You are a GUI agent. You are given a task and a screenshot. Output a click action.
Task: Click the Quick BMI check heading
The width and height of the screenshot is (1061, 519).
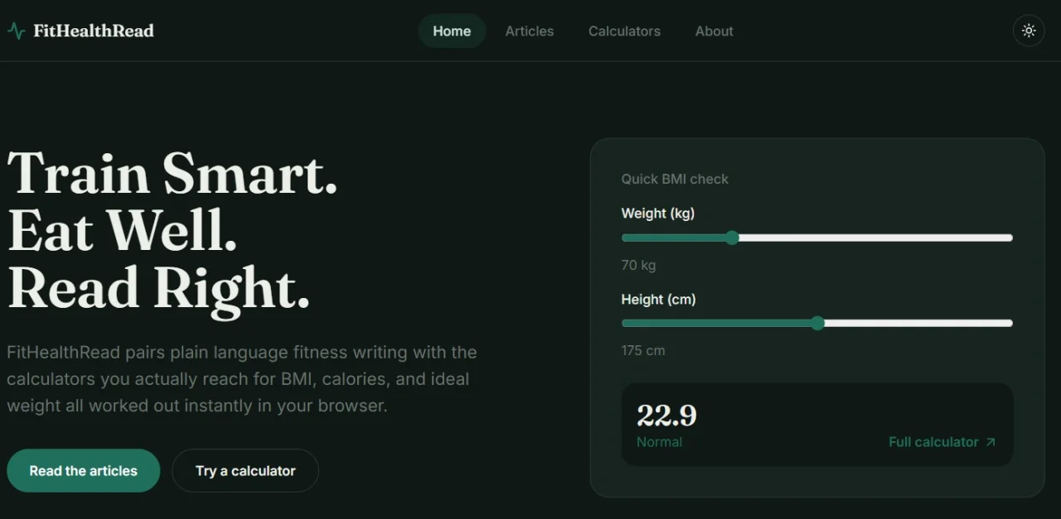click(675, 179)
